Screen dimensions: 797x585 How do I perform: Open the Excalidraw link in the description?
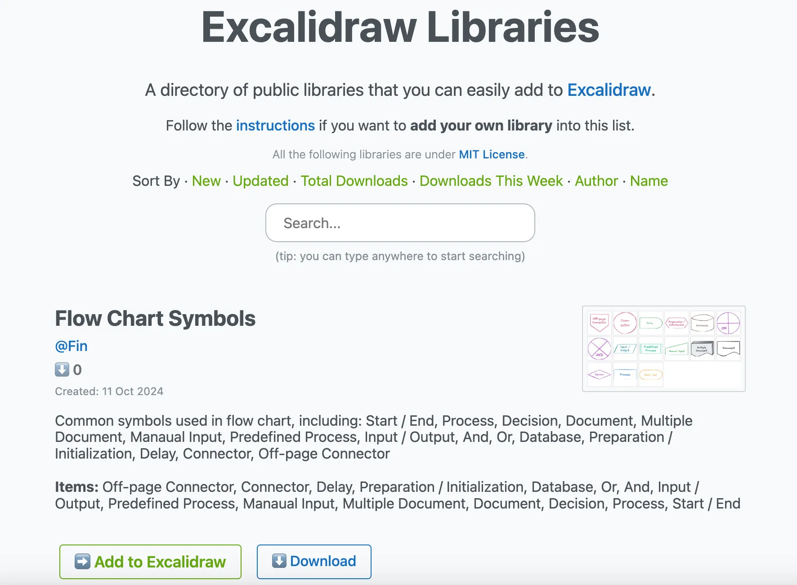pos(609,90)
